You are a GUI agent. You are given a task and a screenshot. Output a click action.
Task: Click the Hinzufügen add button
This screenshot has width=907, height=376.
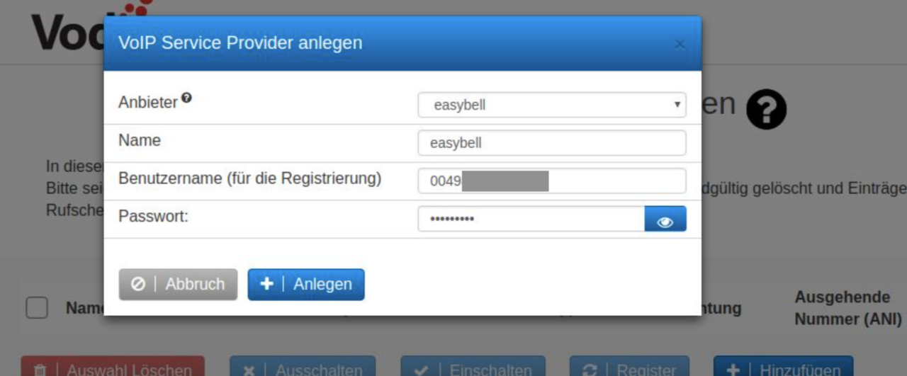(x=783, y=369)
